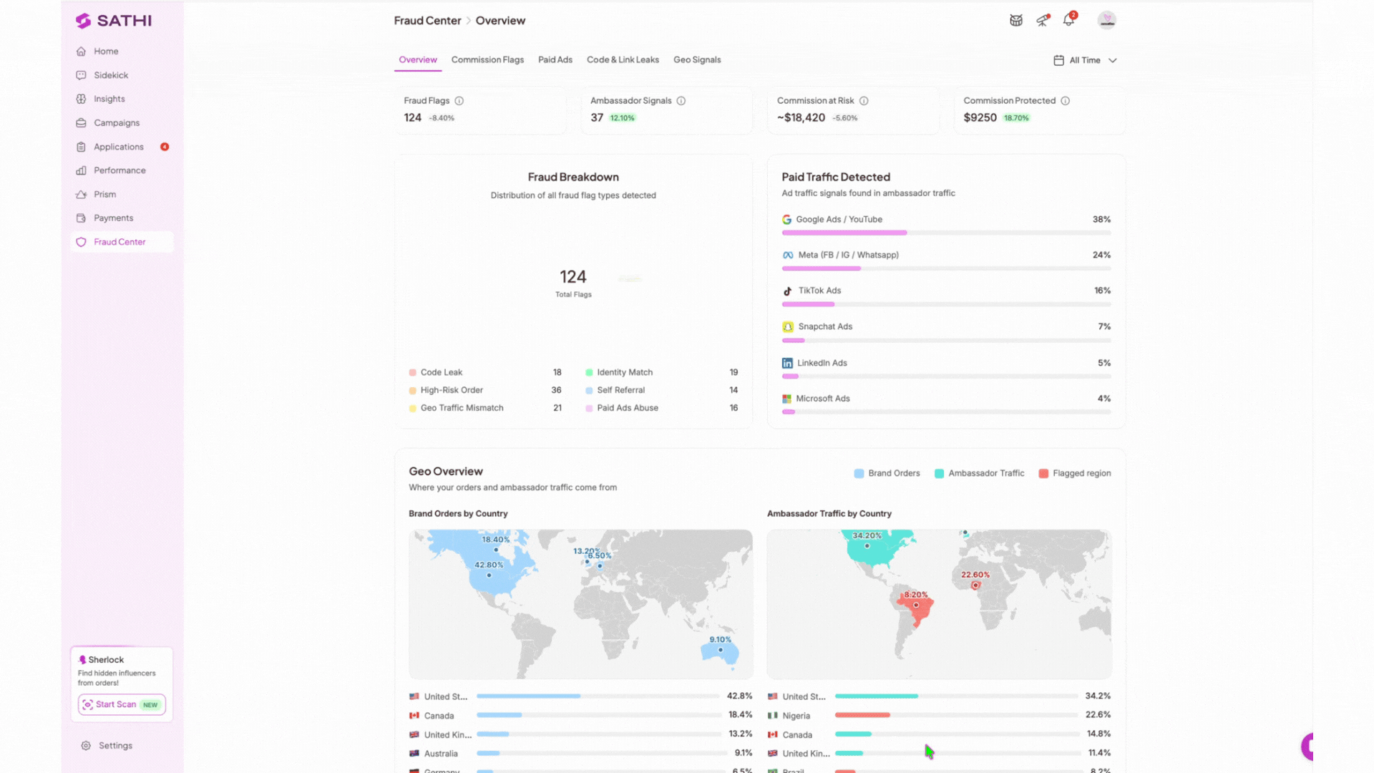Open Insights in sidebar

pos(109,99)
